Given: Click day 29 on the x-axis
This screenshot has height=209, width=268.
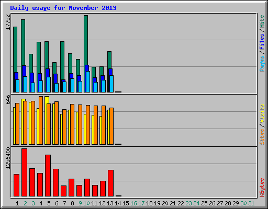Looking at the screenshot, I should (x=236, y=203).
